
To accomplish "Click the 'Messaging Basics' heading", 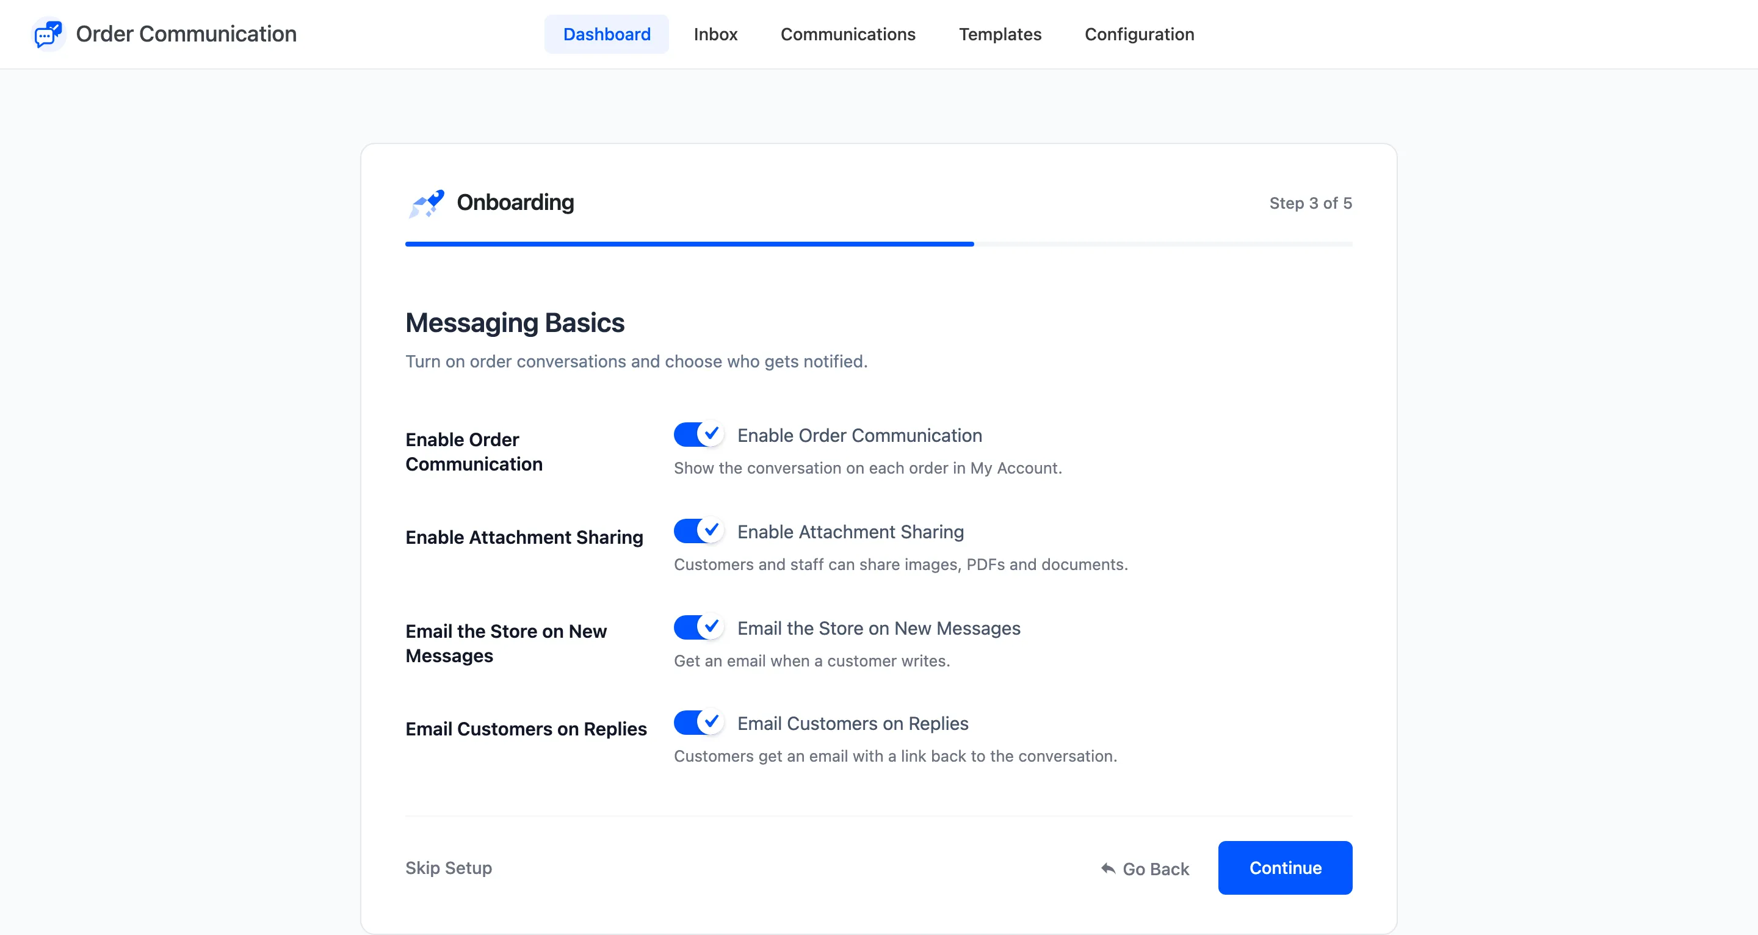I will 515,323.
